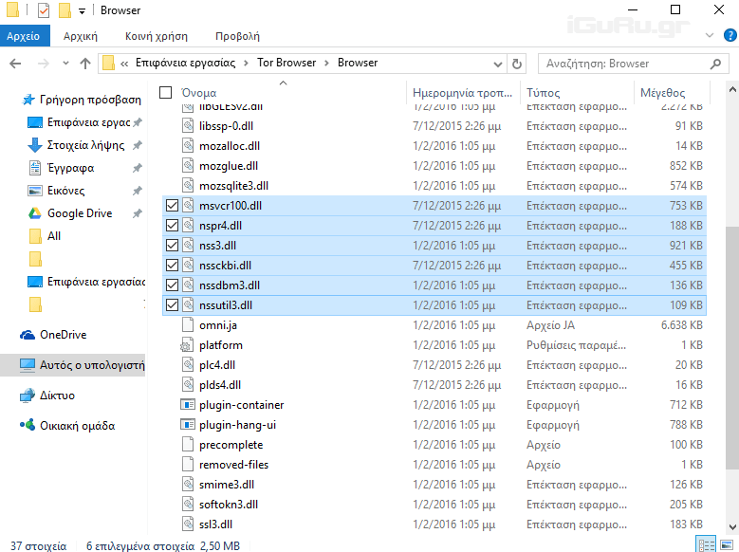Sort by the Ημερομηνία τροπ... column header

463,92
